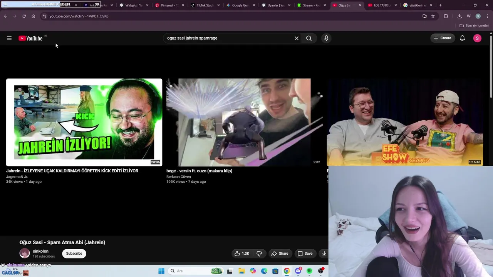This screenshot has height=277, width=493.
Task: Open Spotify from the taskbar
Action: click(309, 271)
